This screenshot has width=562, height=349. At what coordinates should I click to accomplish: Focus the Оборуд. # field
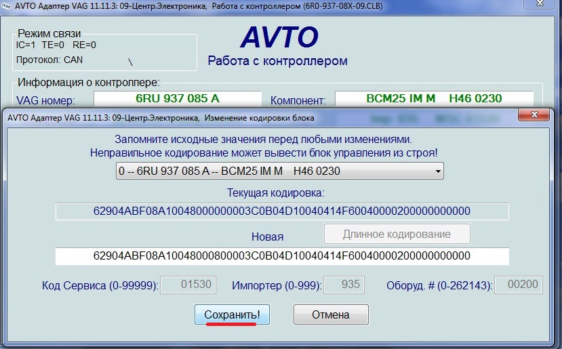(x=519, y=285)
